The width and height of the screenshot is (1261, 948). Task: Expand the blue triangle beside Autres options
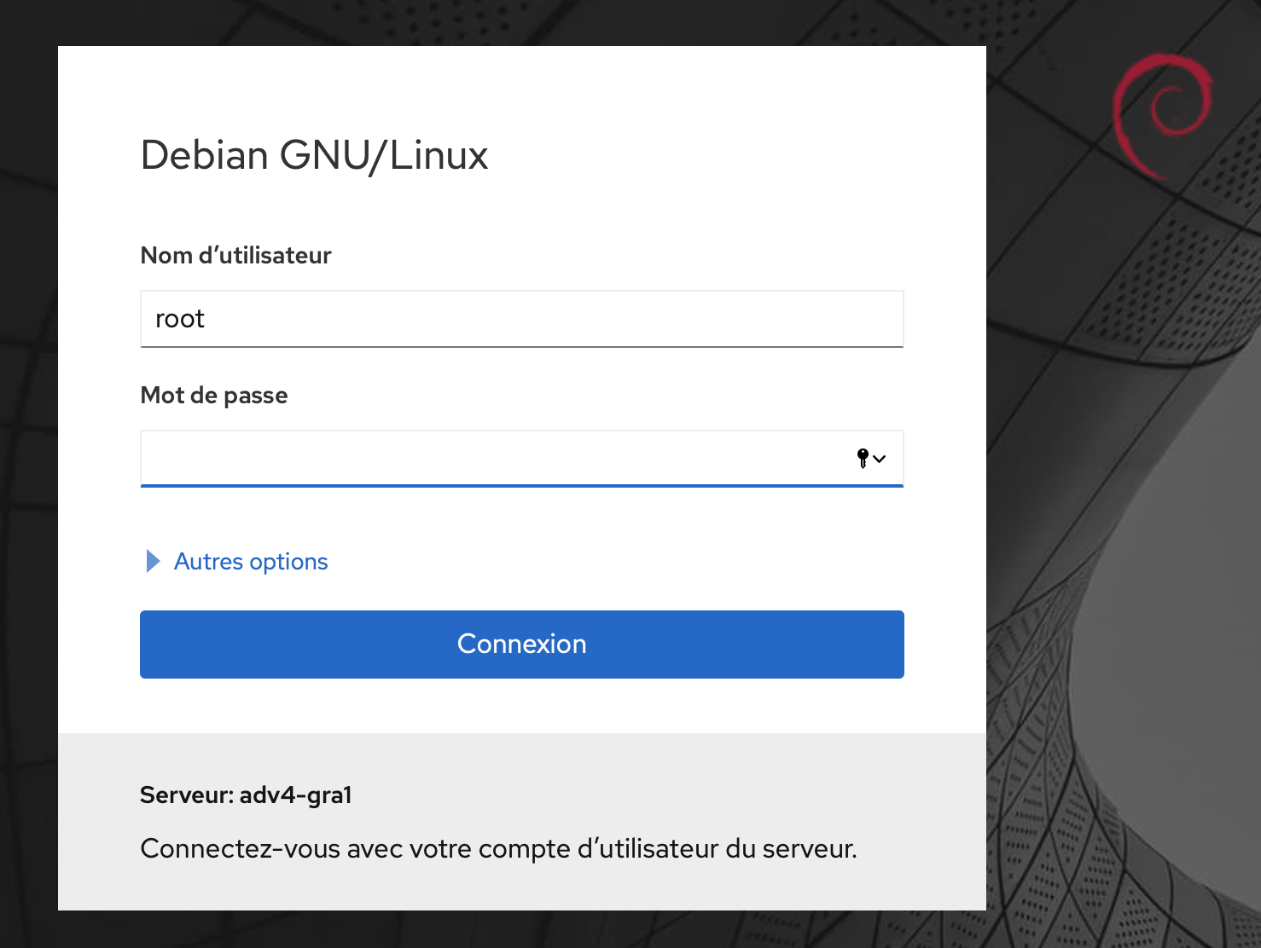tap(153, 561)
